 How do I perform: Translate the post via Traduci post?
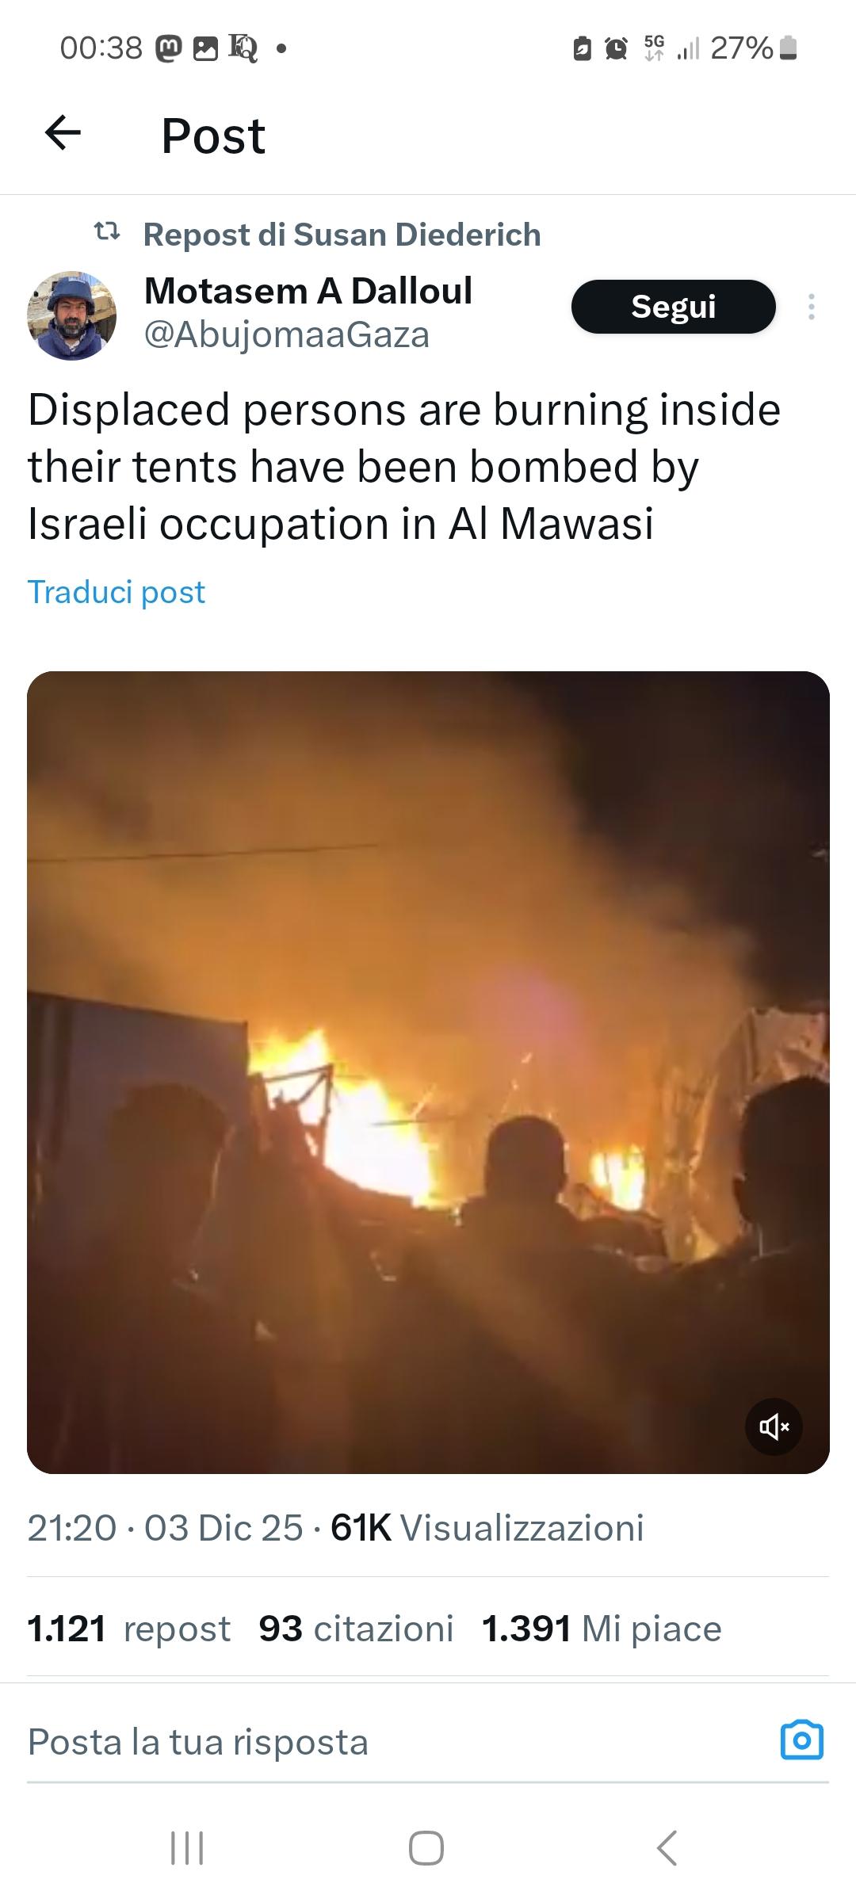coord(117,592)
